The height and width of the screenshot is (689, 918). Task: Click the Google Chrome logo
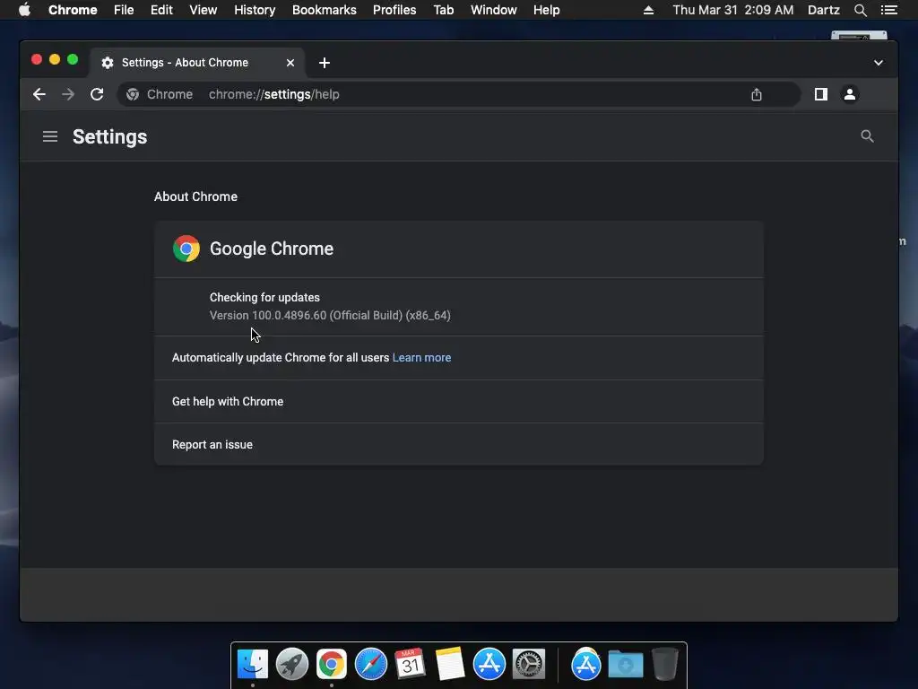[x=186, y=249]
